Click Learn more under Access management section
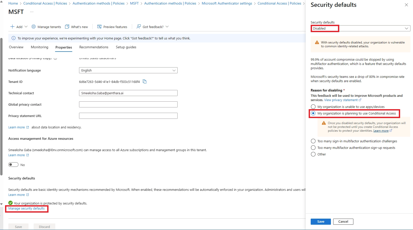The width and height of the screenshot is (413, 230). tap(18, 155)
